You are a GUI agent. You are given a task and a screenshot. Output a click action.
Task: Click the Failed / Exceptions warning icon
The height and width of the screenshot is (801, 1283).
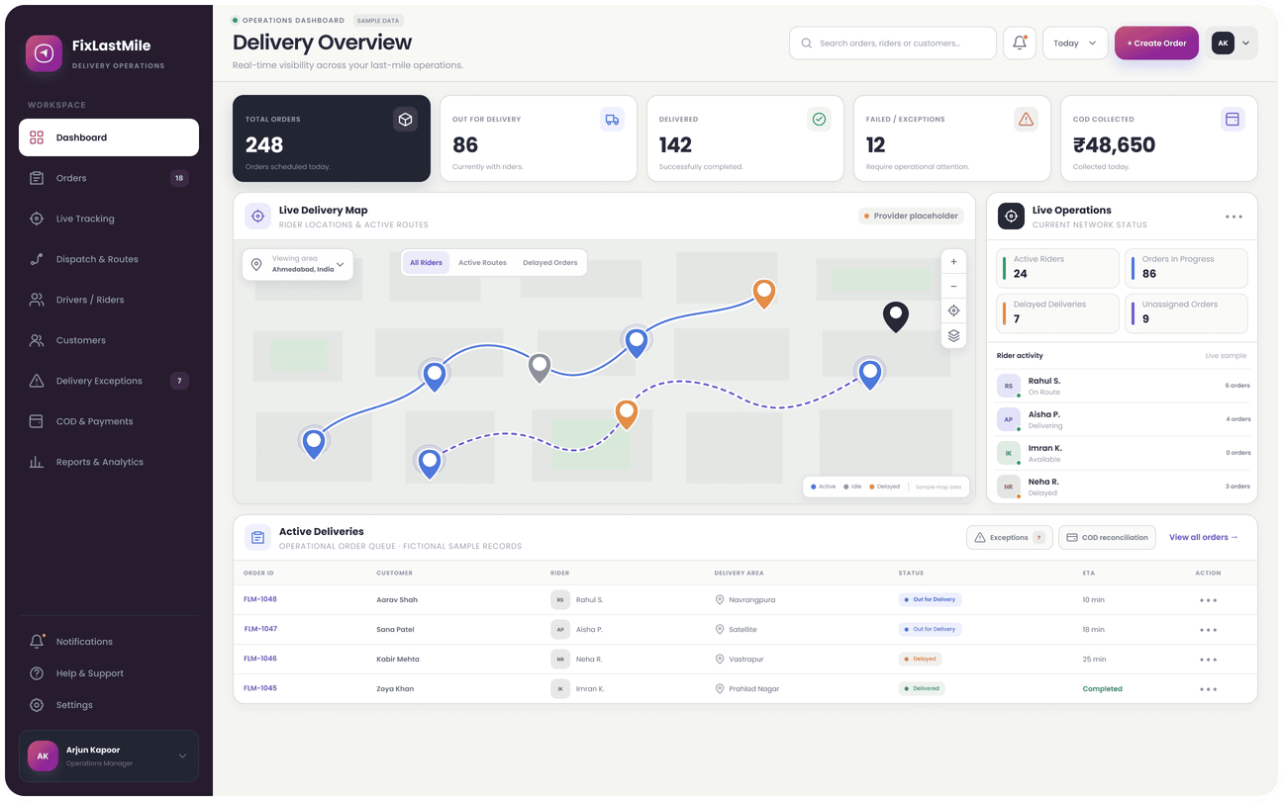click(1026, 120)
